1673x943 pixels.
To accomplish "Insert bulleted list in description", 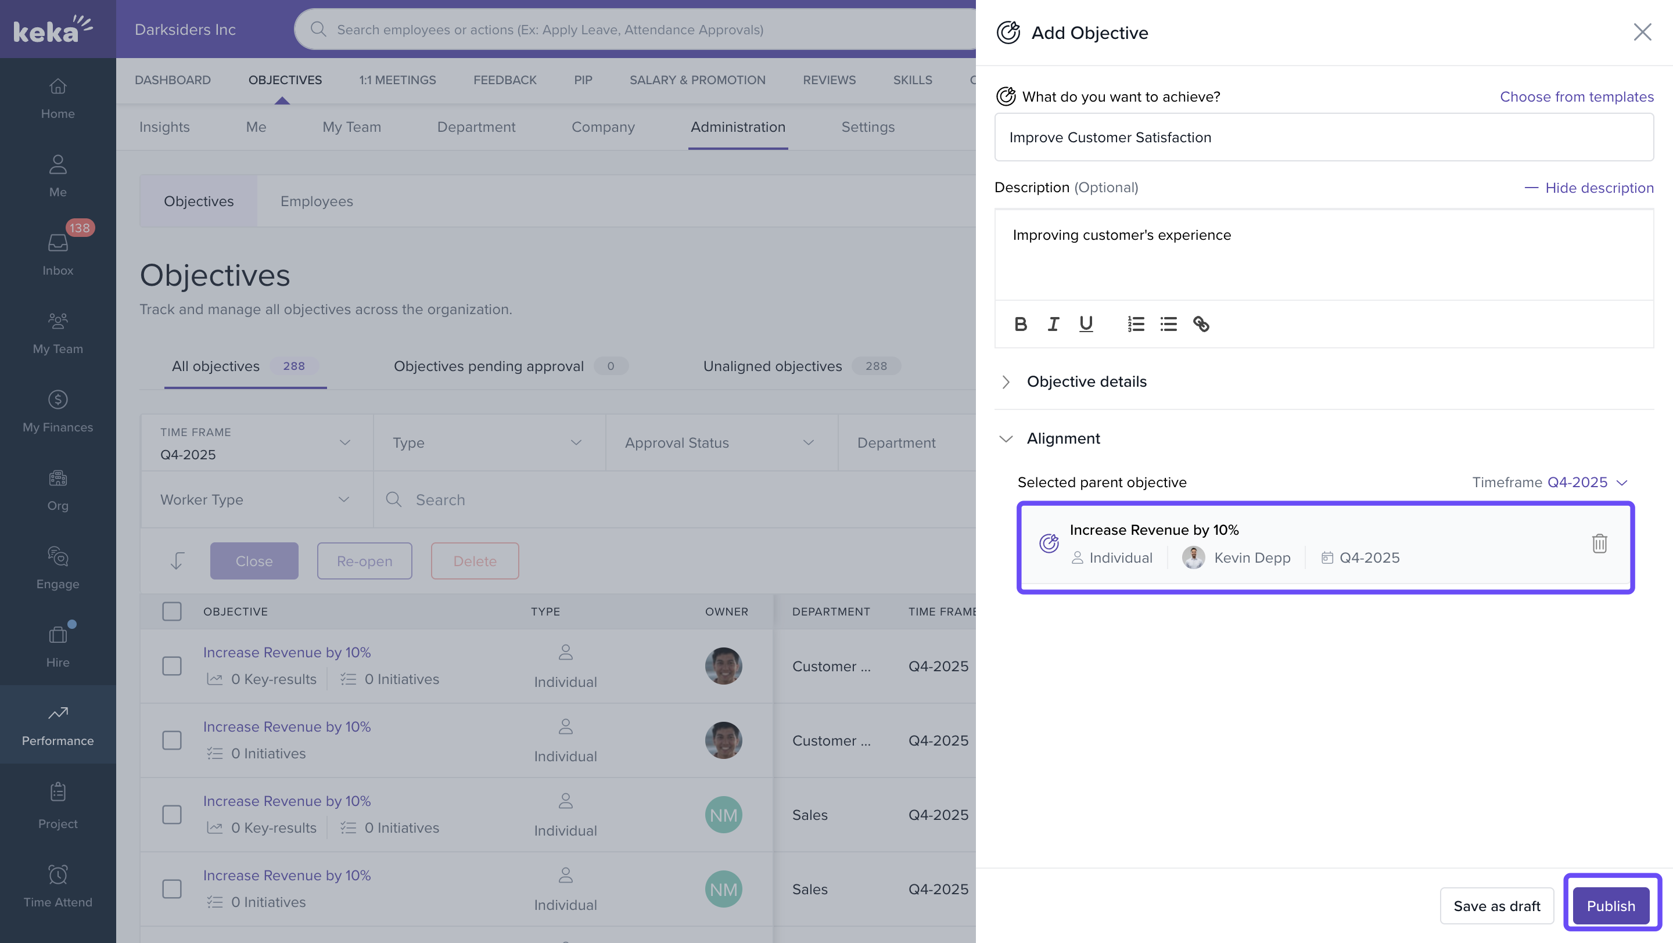I will [1168, 324].
